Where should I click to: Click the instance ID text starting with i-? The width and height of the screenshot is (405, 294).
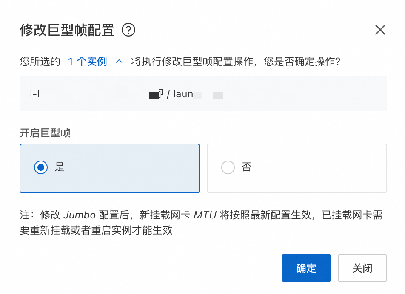coord(35,94)
